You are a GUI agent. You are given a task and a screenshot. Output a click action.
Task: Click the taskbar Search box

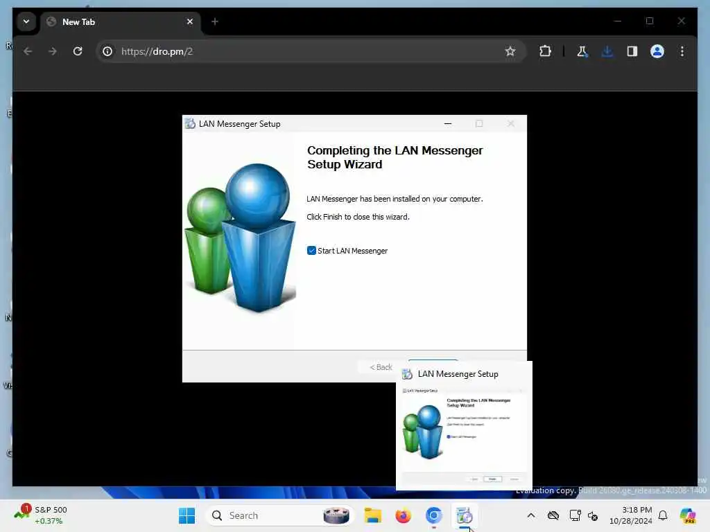pos(279,515)
